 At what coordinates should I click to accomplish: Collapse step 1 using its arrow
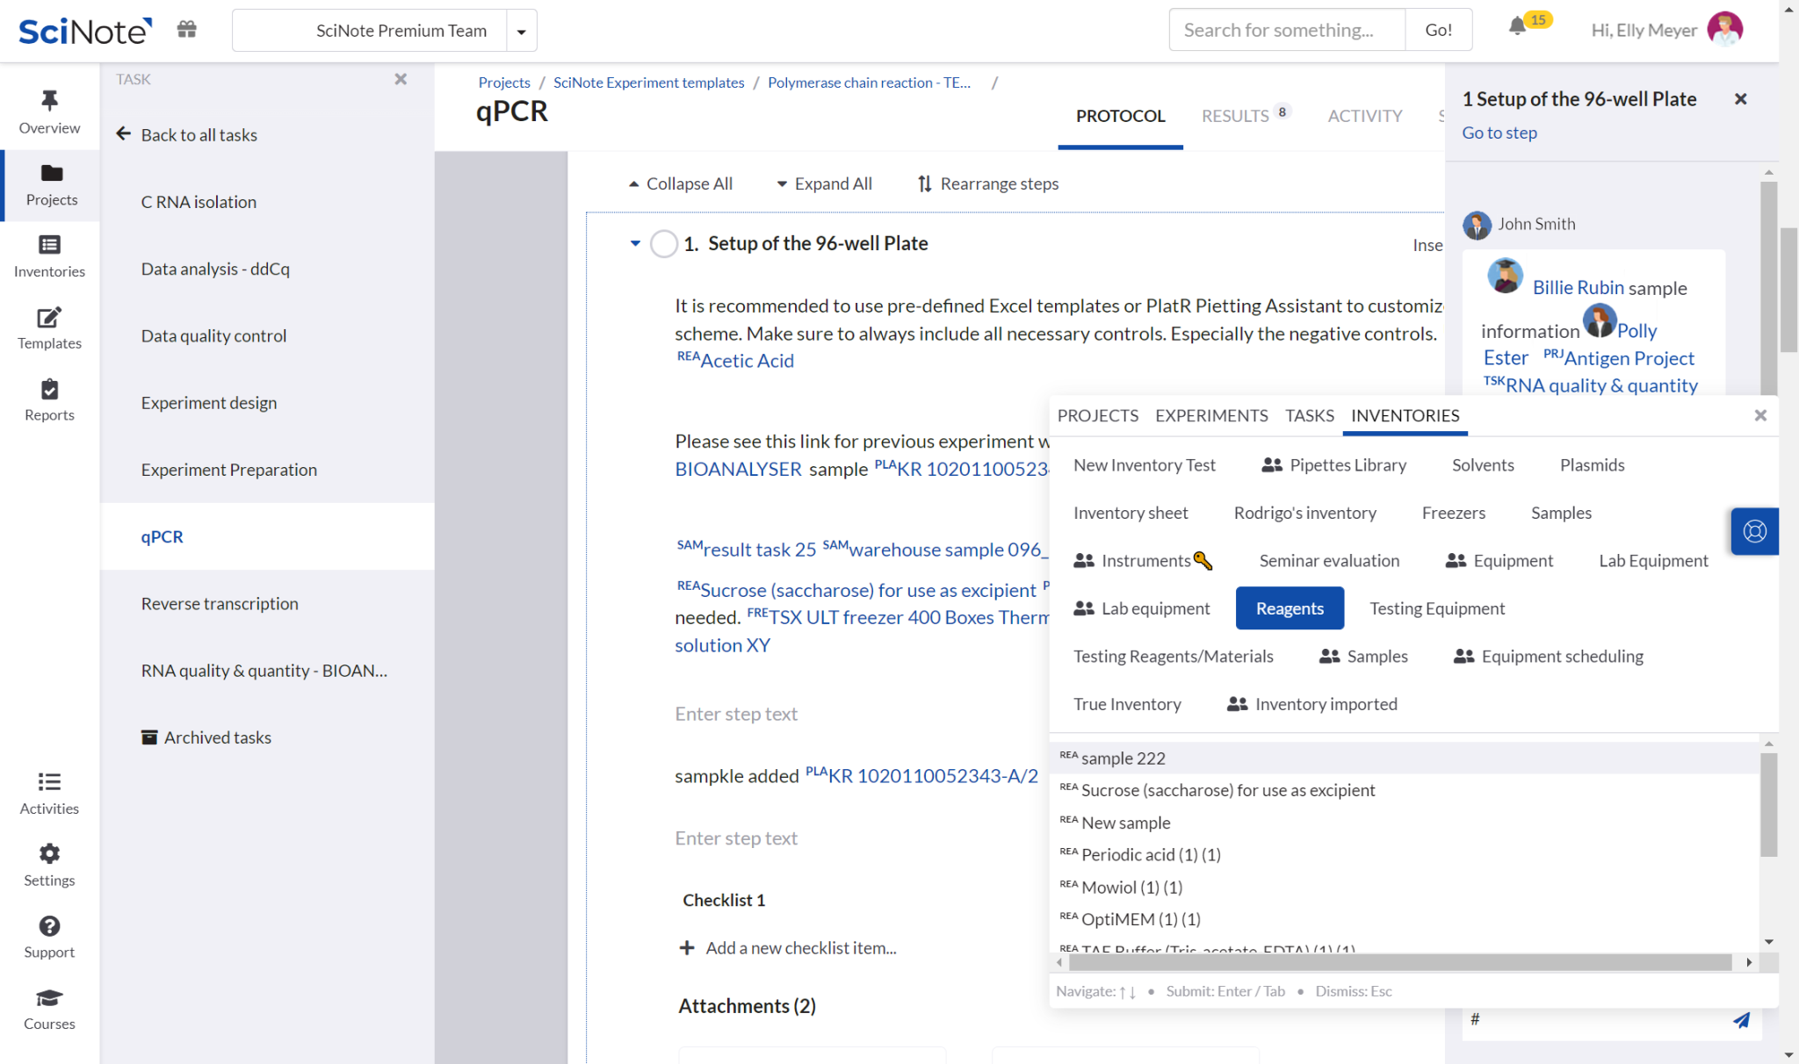click(635, 243)
